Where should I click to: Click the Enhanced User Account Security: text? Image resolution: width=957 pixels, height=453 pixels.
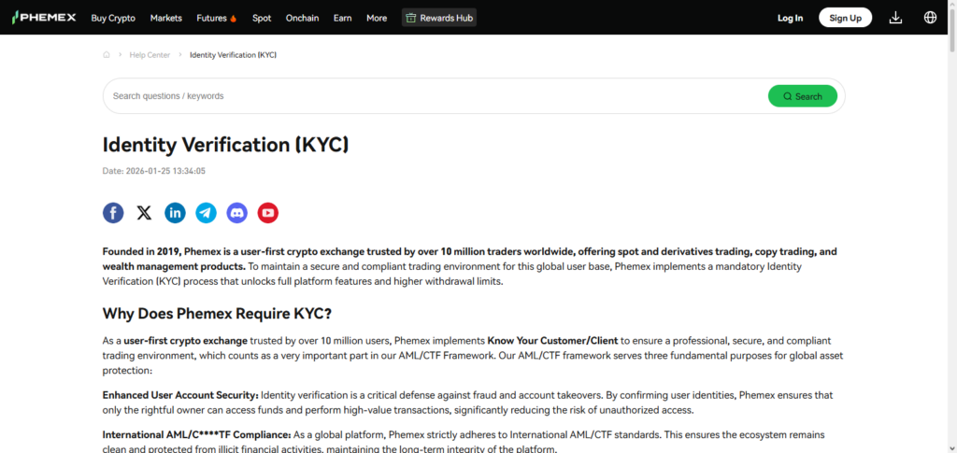180,395
